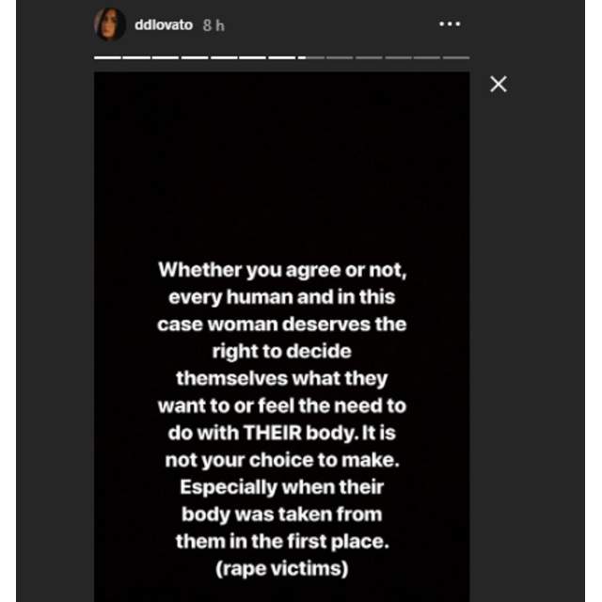The image size is (602, 602).
Task: Open the three-dots story options menu
Action: 450,24
